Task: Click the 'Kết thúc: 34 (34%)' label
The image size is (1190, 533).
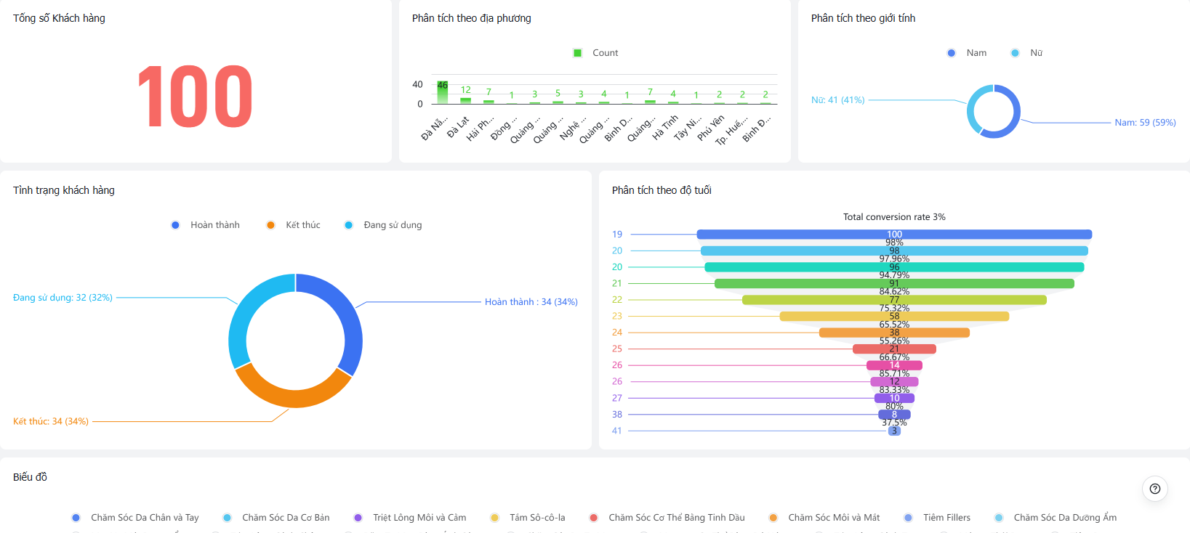Action: pyautogui.click(x=51, y=421)
